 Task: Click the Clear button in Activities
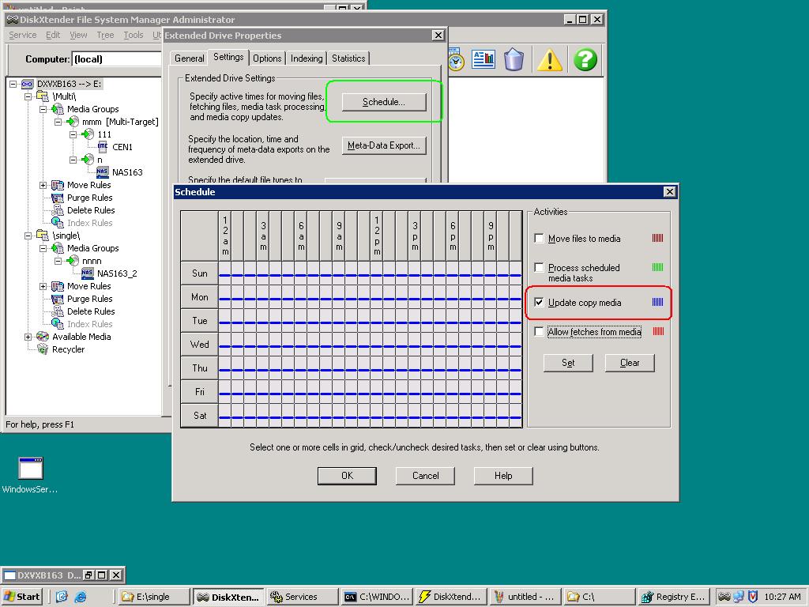point(630,362)
